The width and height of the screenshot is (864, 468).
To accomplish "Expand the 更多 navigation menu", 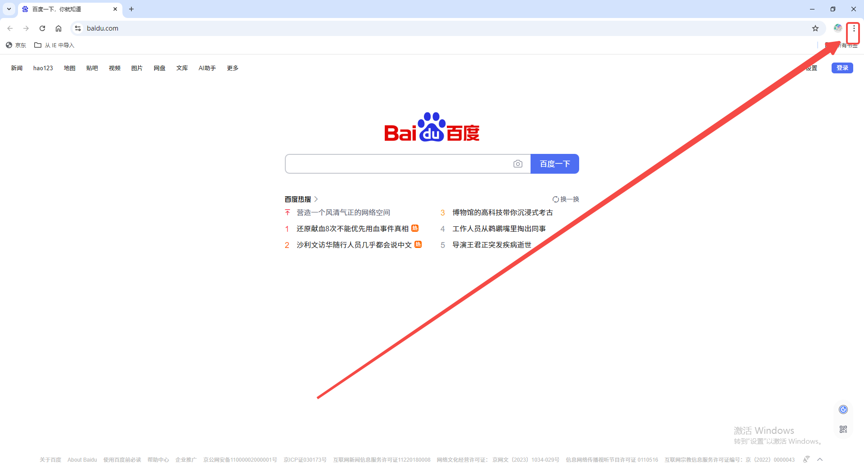I will pos(233,68).
